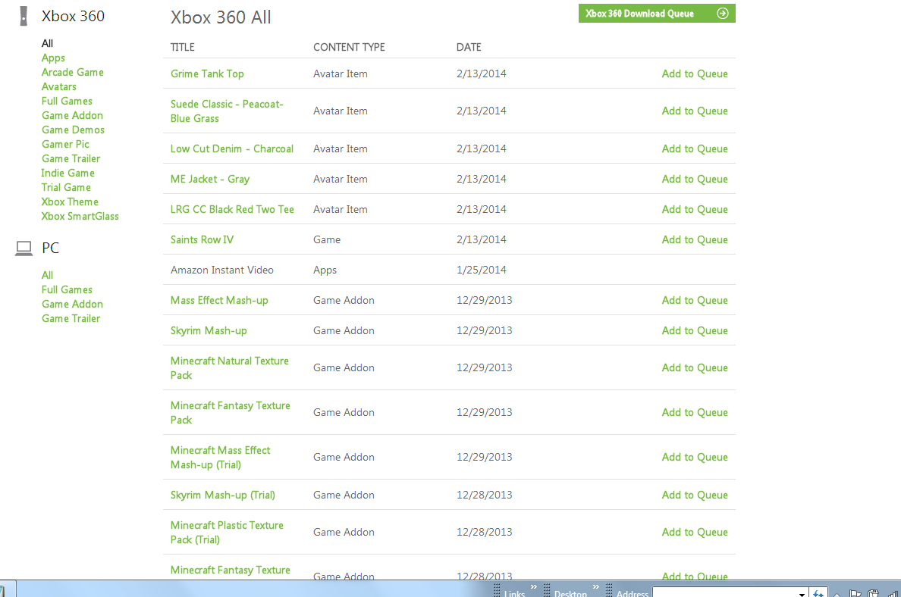Add Suede Classic Peacoat to queue
The image size is (901, 597).
pyautogui.click(x=695, y=111)
